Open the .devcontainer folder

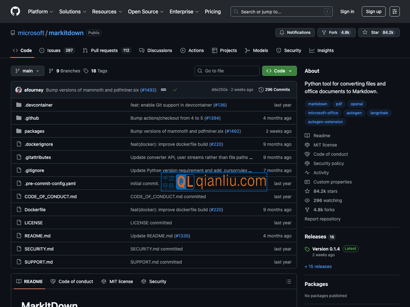tap(38, 105)
